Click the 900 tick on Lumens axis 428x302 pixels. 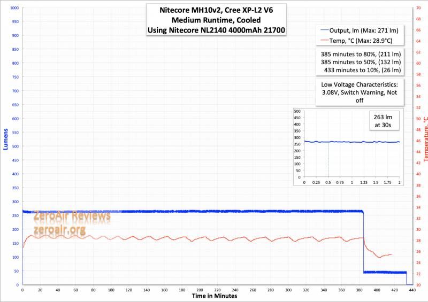coord(16,35)
